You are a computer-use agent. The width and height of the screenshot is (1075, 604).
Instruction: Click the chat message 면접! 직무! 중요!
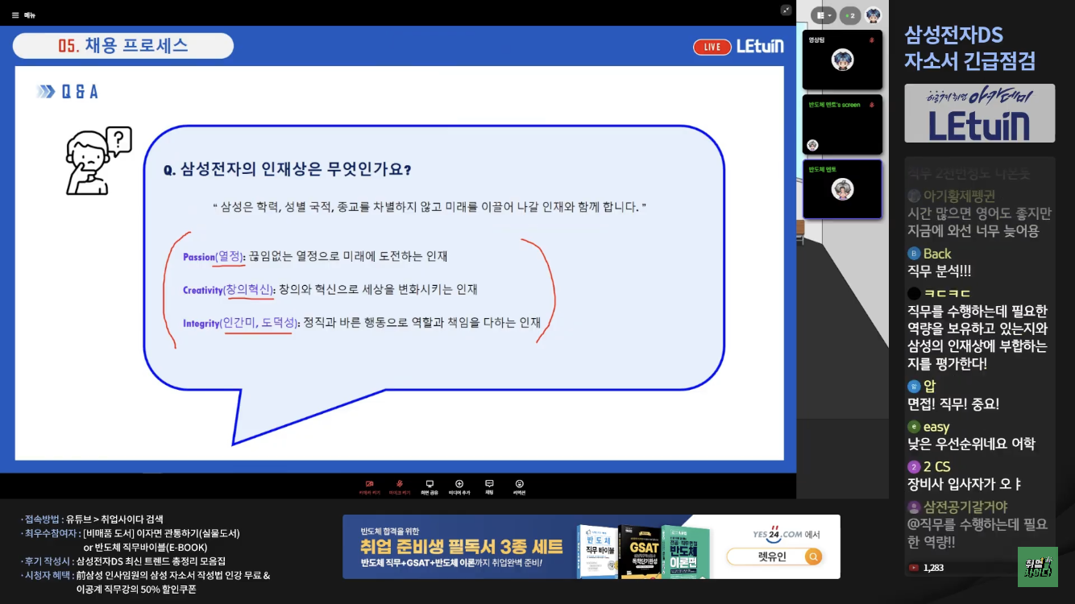coord(953,404)
